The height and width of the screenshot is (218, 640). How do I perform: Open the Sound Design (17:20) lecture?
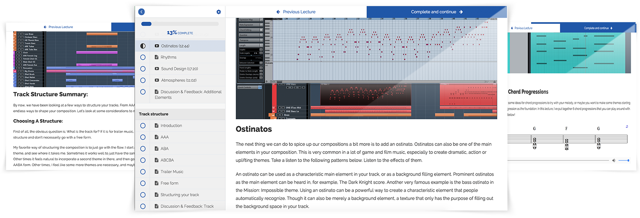[180, 69]
